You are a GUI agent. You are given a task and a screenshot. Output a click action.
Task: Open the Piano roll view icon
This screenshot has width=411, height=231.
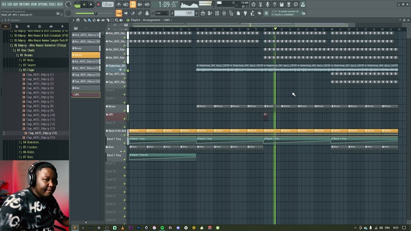pos(210,13)
